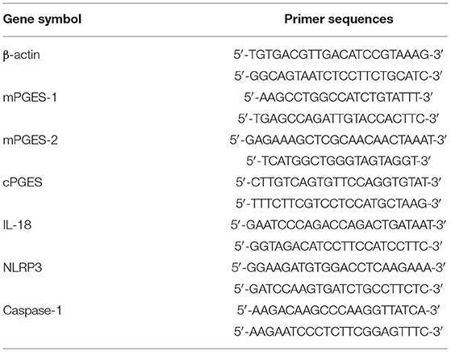Viewport: 451px width, 352px height.
Task: Click the primer sequence AAGAATCCCTCTTCGGAGTTTC
Action: (338, 332)
